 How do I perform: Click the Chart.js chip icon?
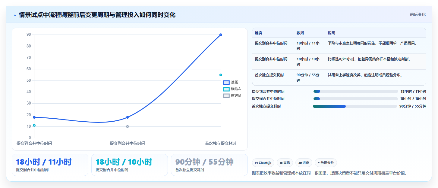tap(256, 163)
